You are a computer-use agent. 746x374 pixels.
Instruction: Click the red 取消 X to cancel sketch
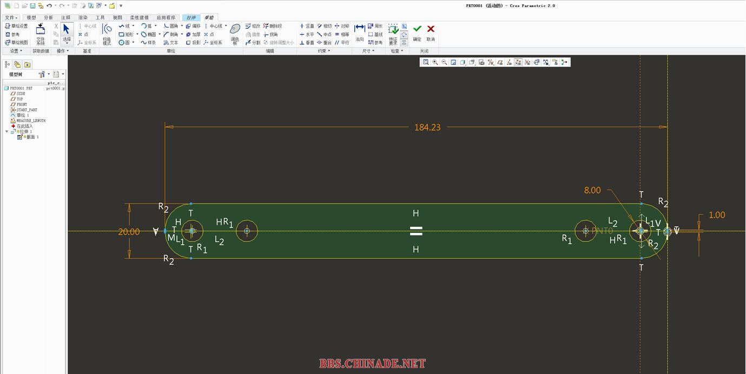[431, 32]
